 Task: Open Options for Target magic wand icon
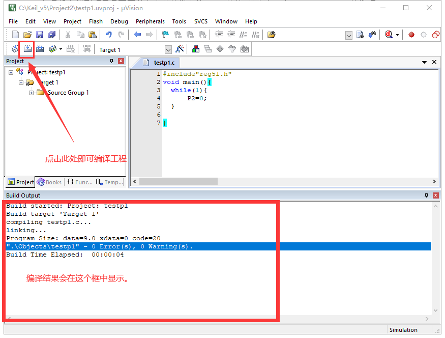point(180,49)
